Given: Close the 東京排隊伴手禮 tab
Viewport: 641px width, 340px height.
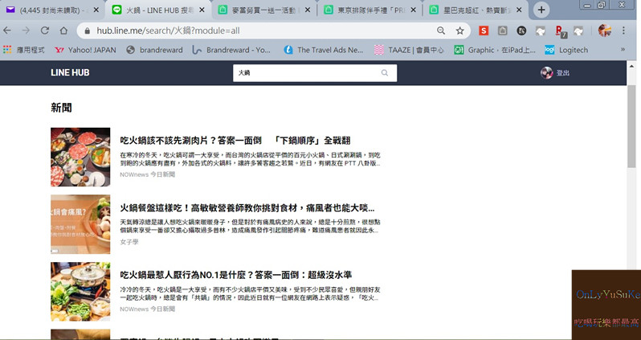Looking at the screenshot, I should (x=414, y=10).
